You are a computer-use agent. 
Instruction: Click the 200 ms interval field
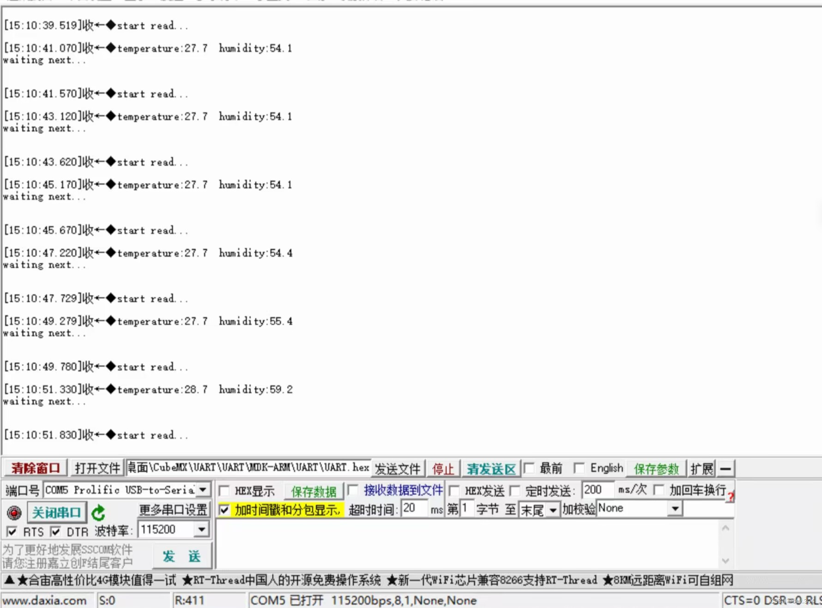tap(598, 490)
